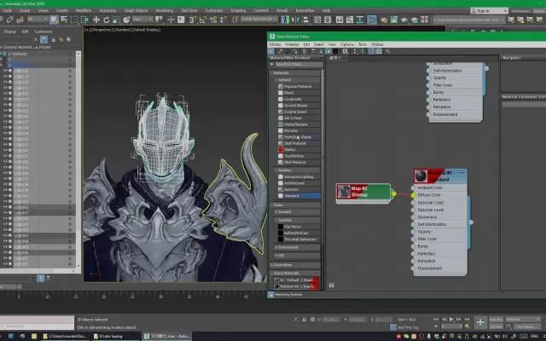The image size is (546, 341).
Task: Select the Move tool in the main toolbar
Action: coord(96,20)
